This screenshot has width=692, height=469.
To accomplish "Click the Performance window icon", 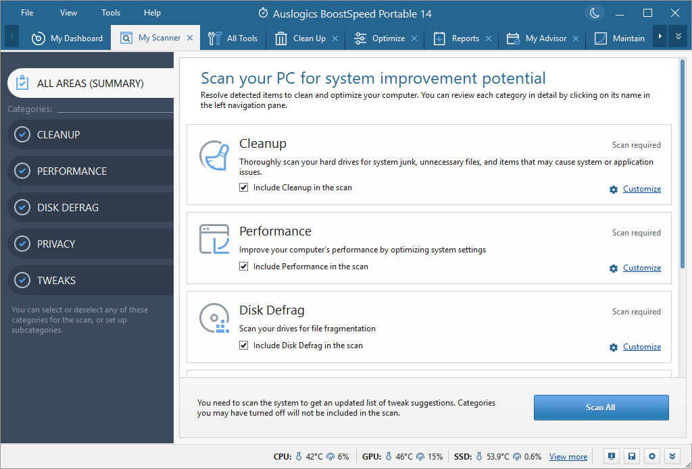I will (214, 239).
